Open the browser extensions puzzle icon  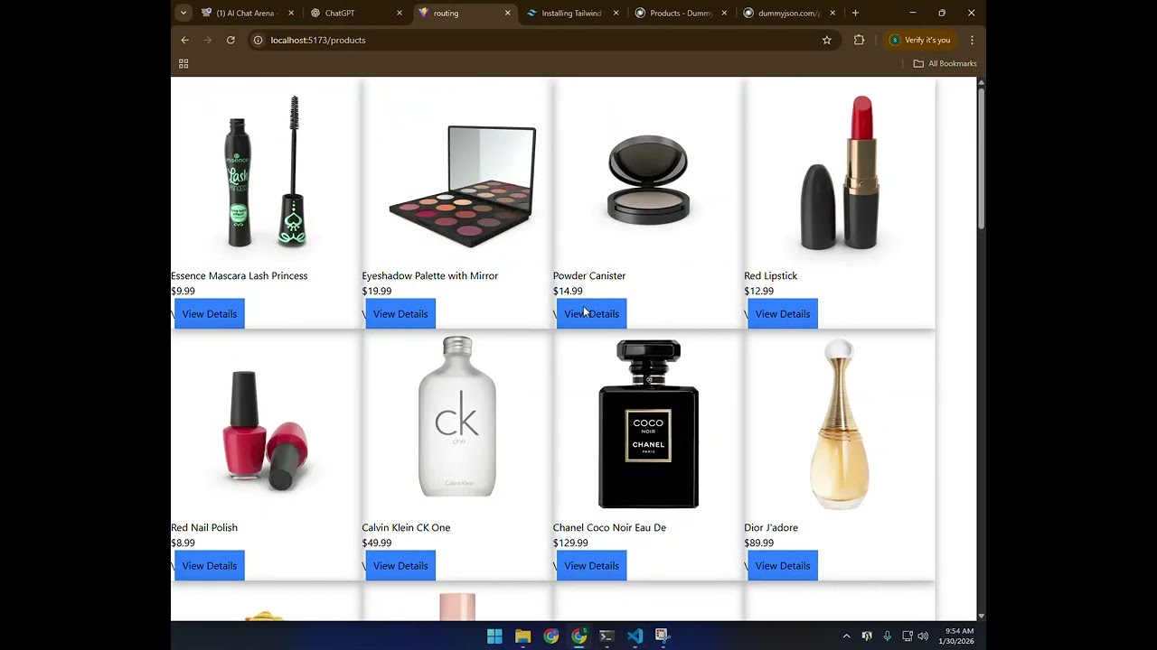859,40
